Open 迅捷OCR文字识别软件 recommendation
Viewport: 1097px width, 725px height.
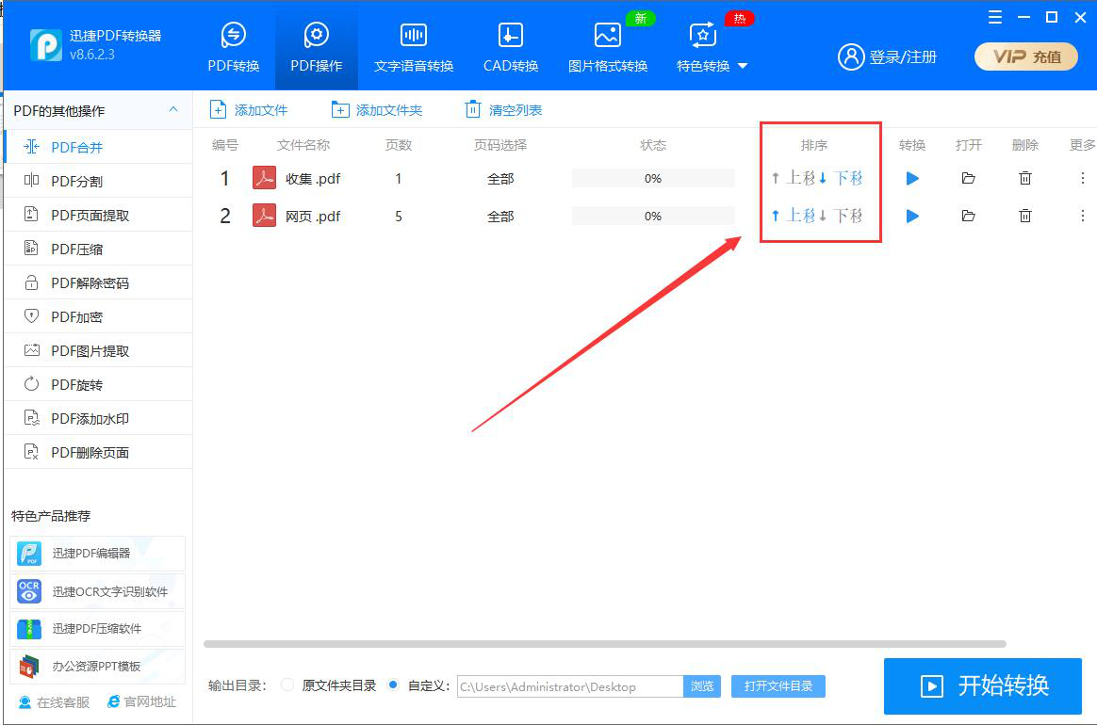[x=97, y=591]
